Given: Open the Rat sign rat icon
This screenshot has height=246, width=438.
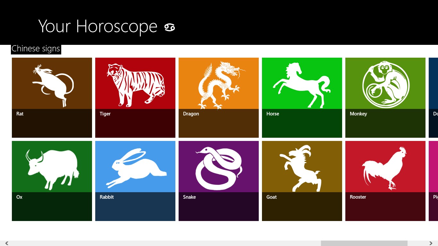Looking at the screenshot, I should 53,86.
